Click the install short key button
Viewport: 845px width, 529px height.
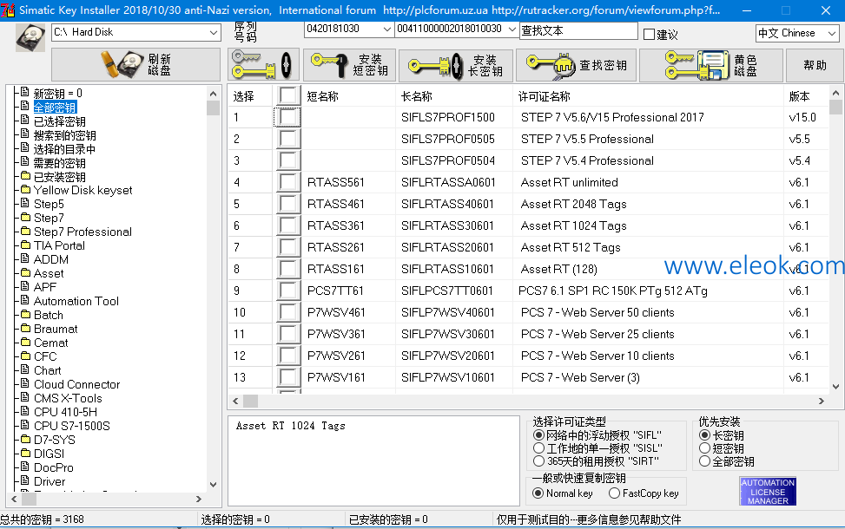coord(349,65)
